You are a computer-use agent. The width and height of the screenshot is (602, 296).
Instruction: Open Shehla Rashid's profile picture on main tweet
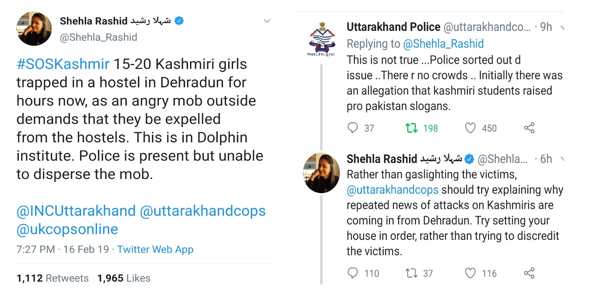pyautogui.click(x=34, y=29)
